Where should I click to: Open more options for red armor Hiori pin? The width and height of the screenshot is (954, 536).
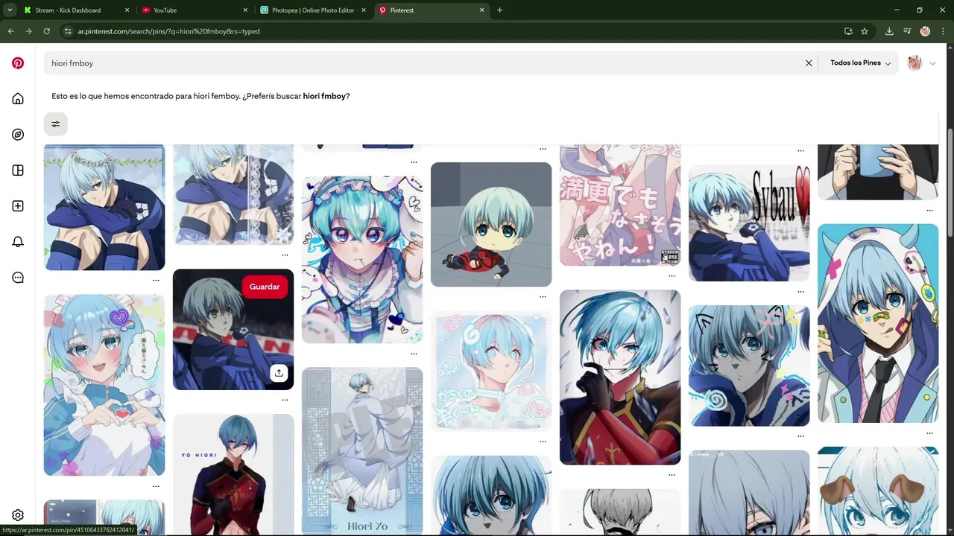(672, 474)
